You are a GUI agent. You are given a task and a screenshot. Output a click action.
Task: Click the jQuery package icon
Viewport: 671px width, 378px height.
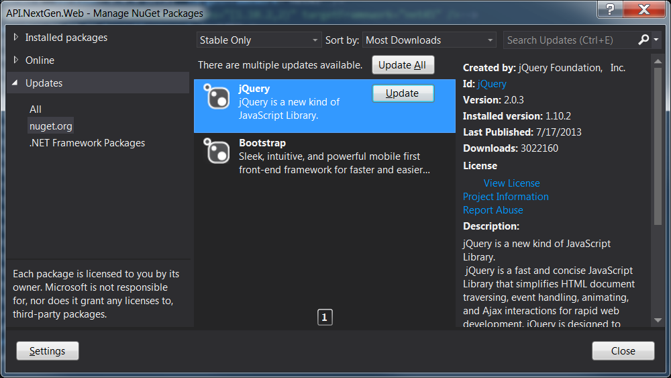tap(216, 97)
